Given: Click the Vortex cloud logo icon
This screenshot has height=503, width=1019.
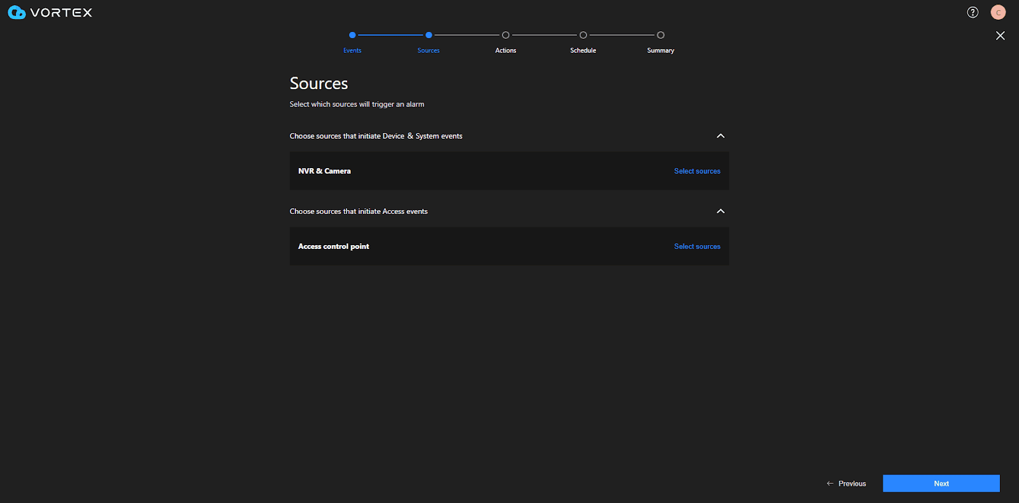Looking at the screenshot, I should point(17,13).
